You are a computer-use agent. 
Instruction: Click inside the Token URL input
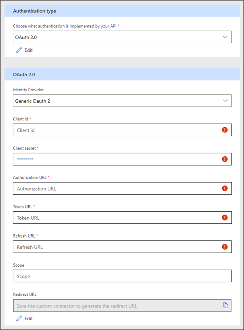click(x=101, y=217)
